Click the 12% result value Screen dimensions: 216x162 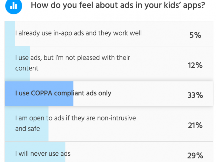tap(195, 65)
